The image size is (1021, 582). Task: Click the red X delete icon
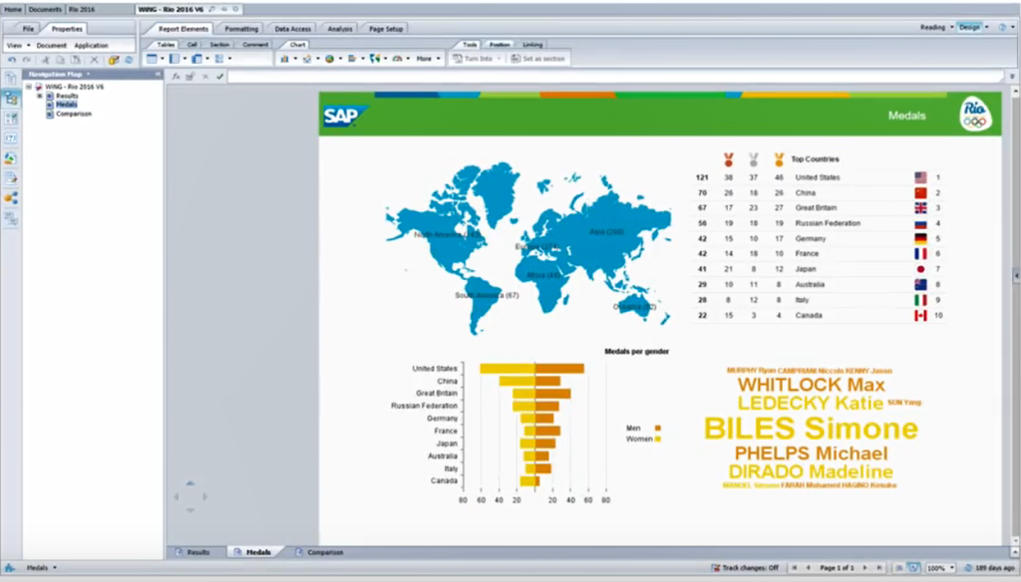click(x=94, y=60)
